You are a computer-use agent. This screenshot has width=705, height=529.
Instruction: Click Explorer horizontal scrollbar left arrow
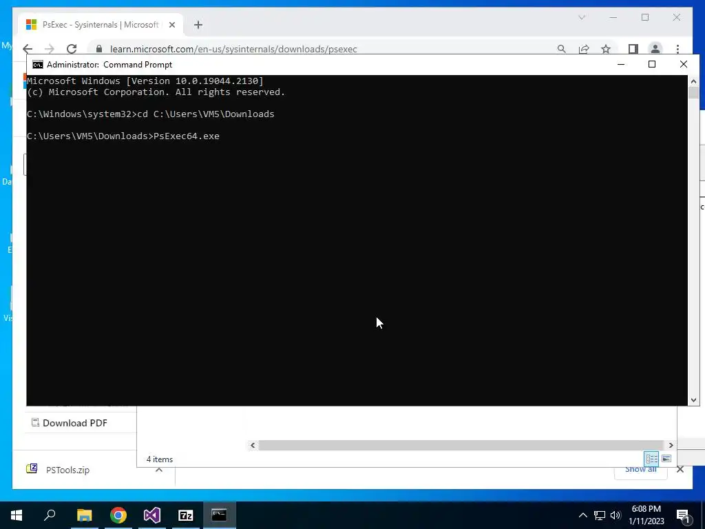click(x=253, y=445)
